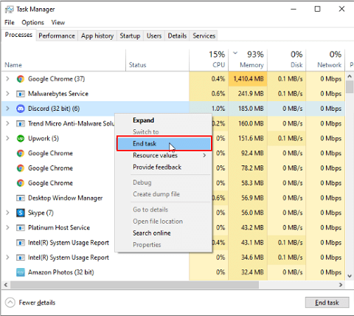Click the Intel System Usage Report icon at 43.1 MB
The width and height of the screenshot is (354, 316).
pyautogui.click(x=21, y=243)
